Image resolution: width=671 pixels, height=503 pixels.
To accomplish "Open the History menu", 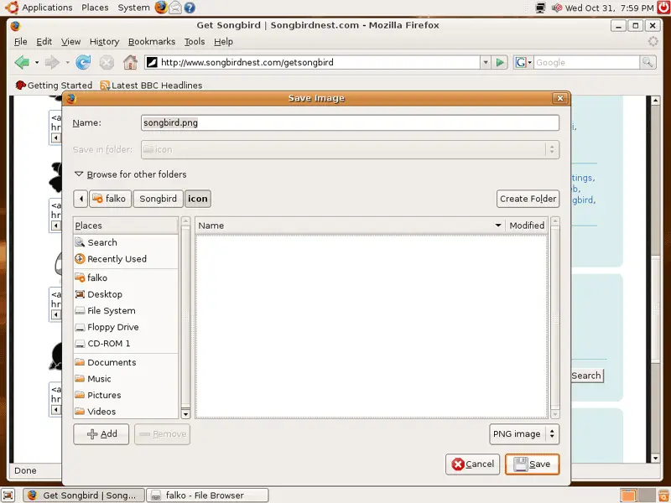I will [104, 41].
